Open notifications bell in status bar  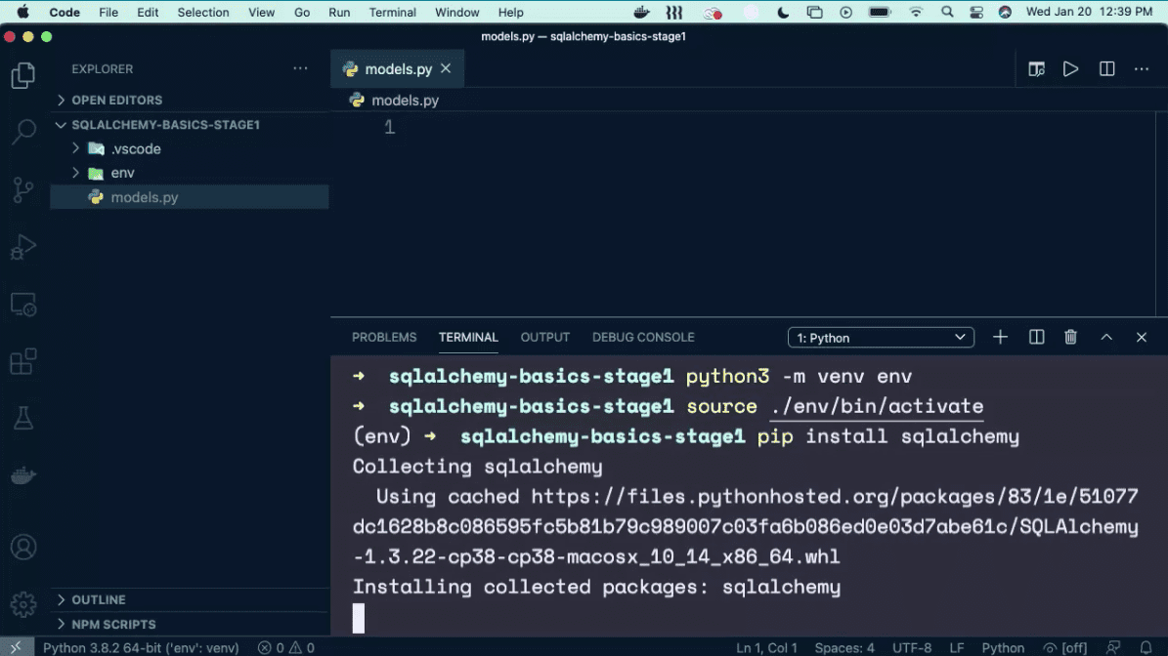1146,648
